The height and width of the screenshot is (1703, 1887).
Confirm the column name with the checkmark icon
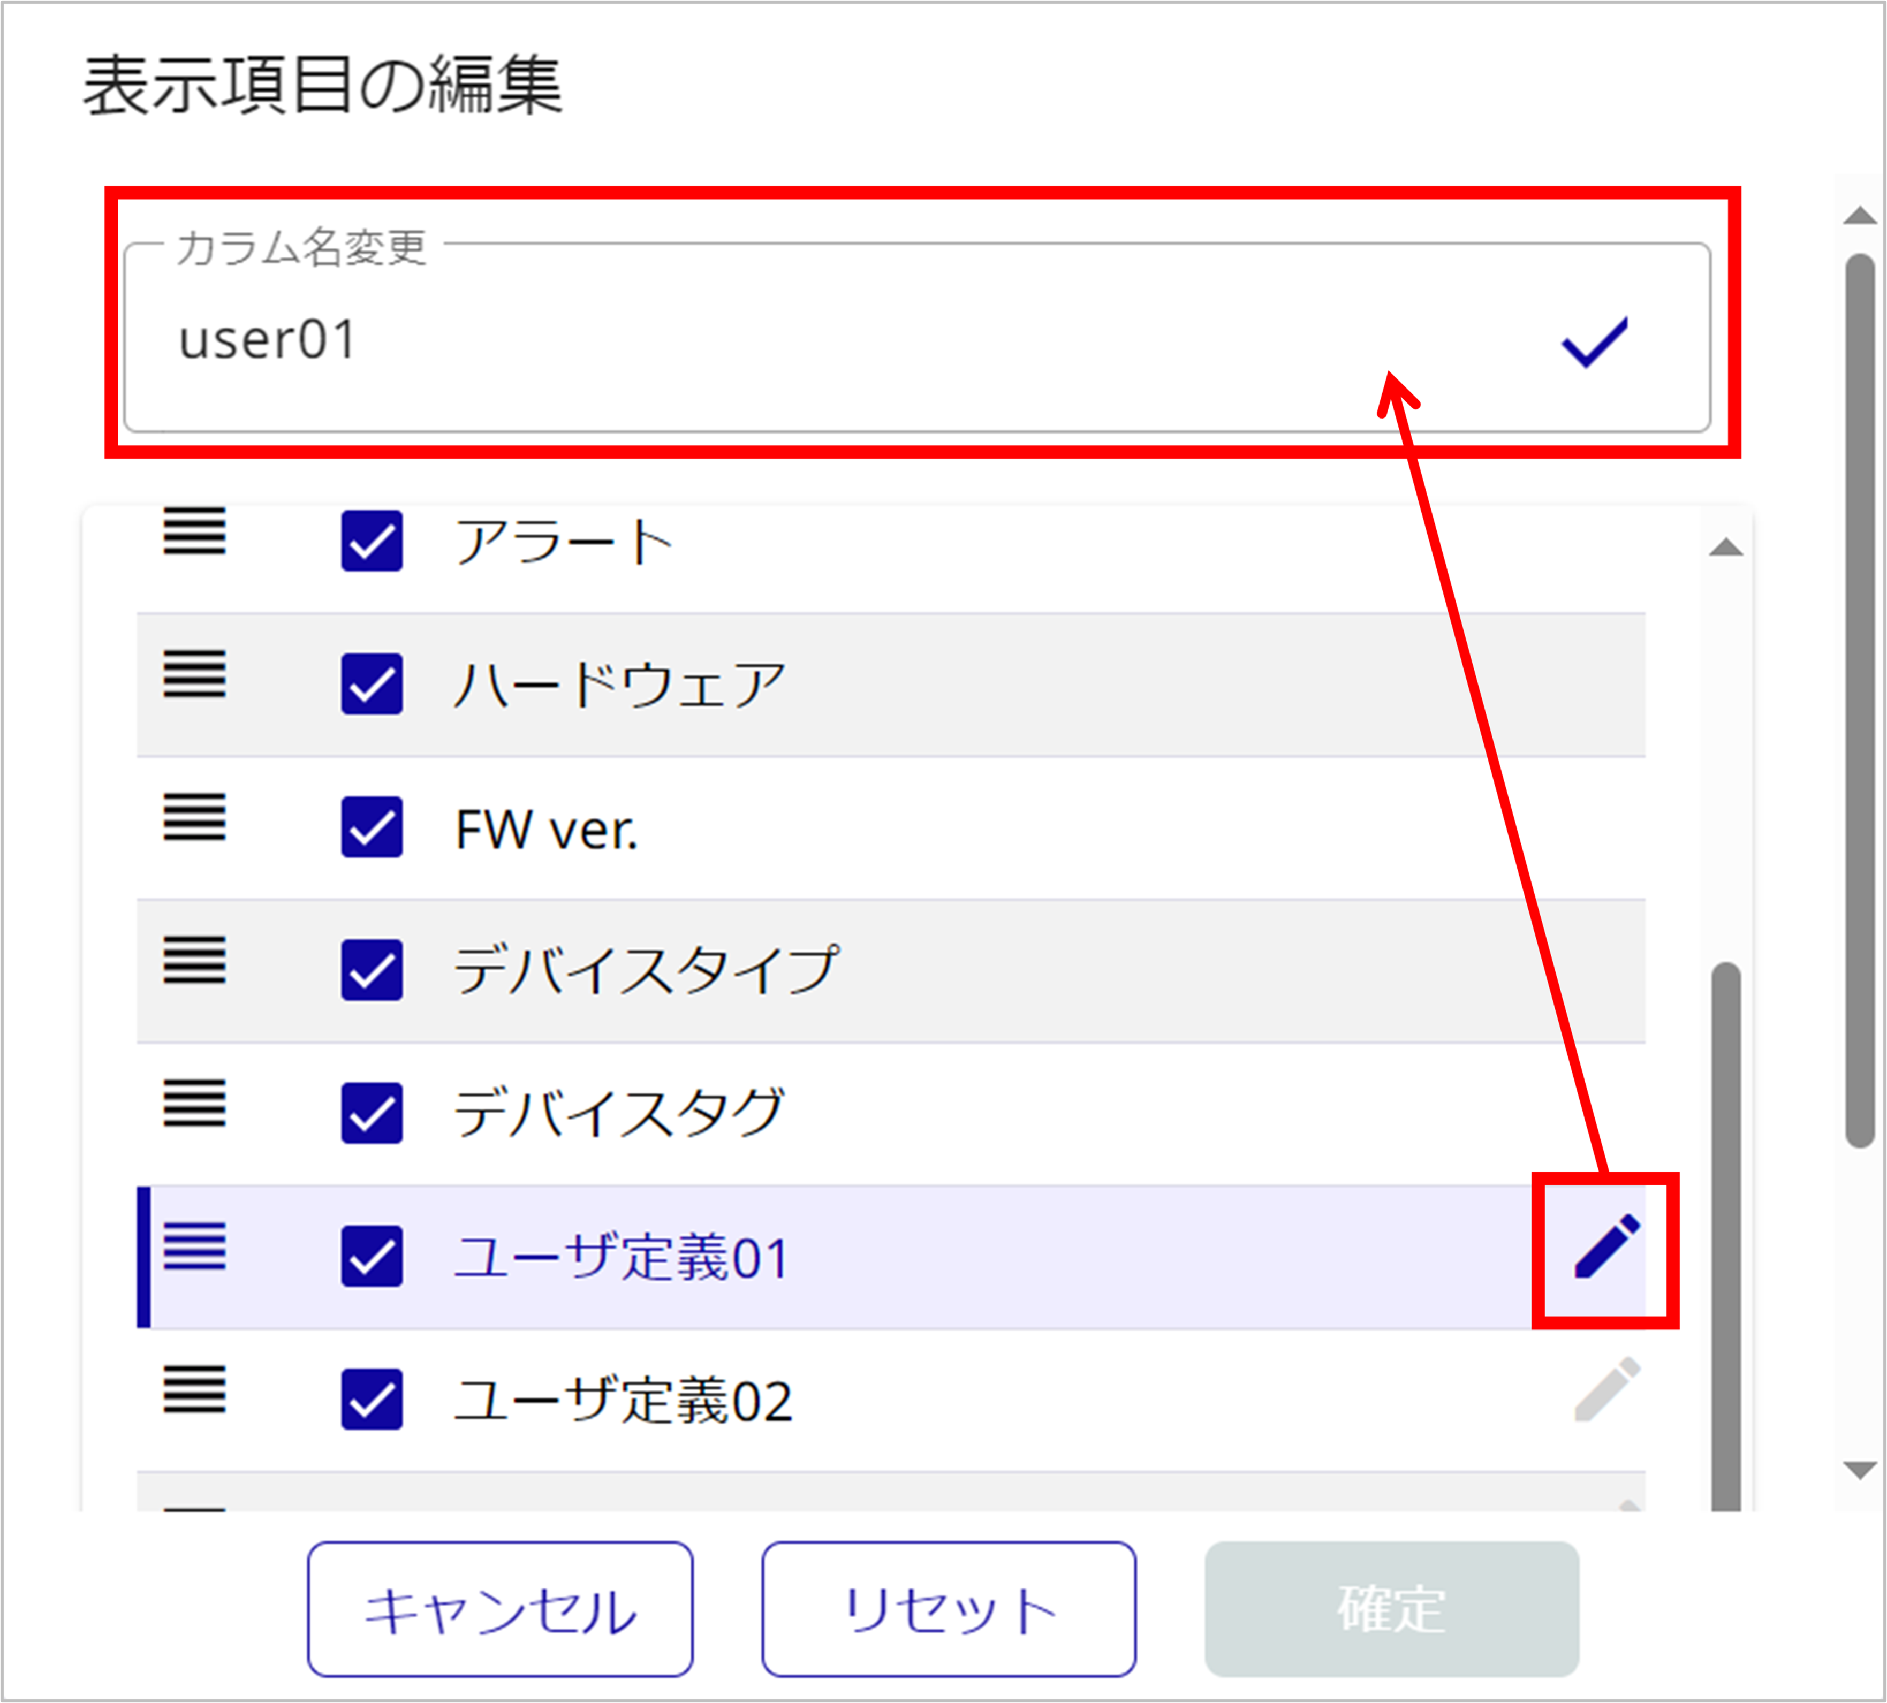[x=1595, y=341]
